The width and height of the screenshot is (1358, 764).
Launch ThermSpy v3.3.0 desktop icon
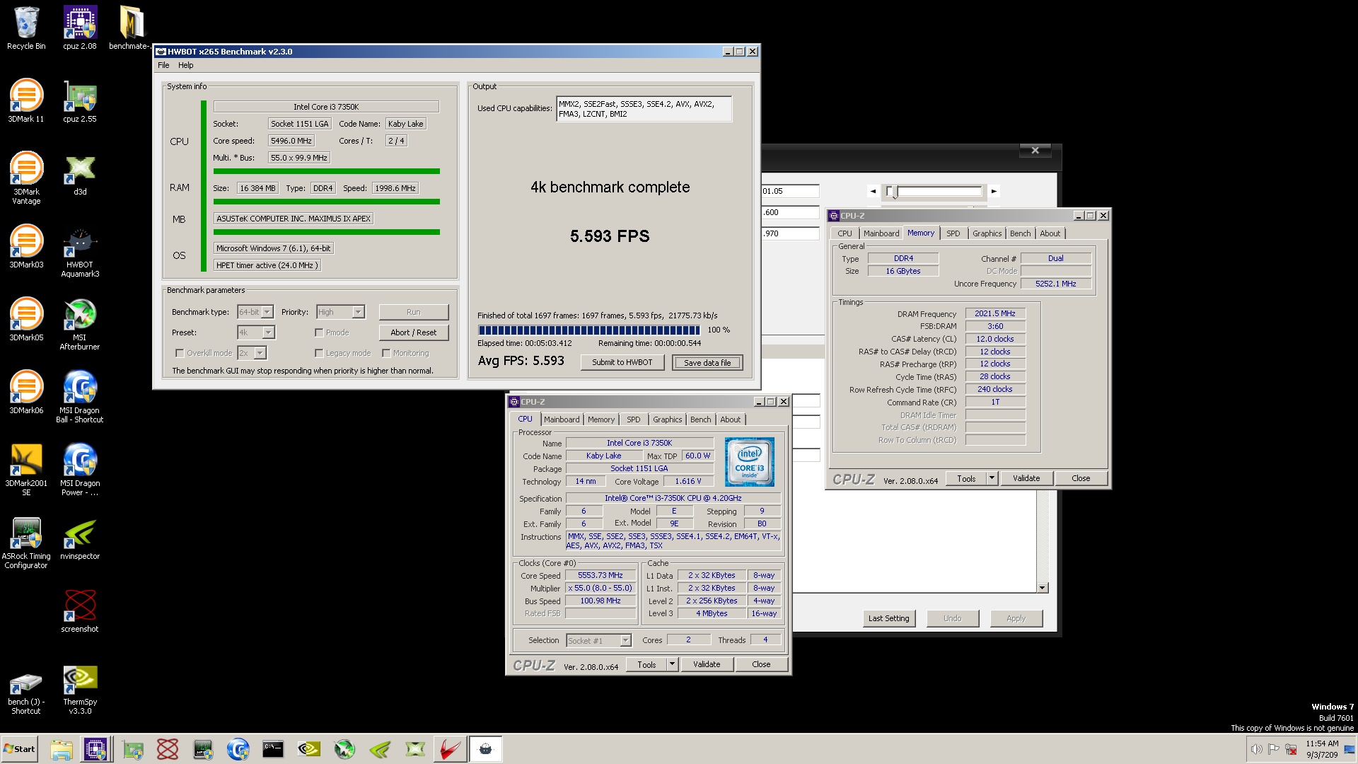(80, 690)
